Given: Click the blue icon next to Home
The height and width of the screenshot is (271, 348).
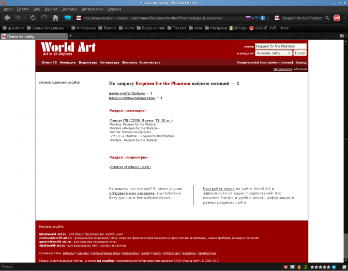Looking at the screenshot, I should 67,18.
